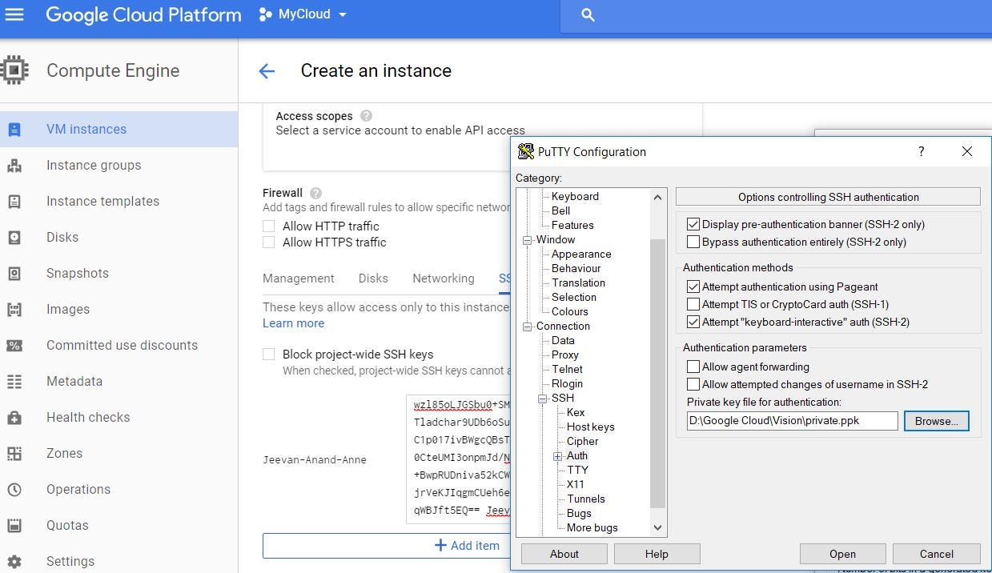Click the Images sidebar icon
Image resolution: width=992 pixels, height=573 pixels.
pos(14,310)
